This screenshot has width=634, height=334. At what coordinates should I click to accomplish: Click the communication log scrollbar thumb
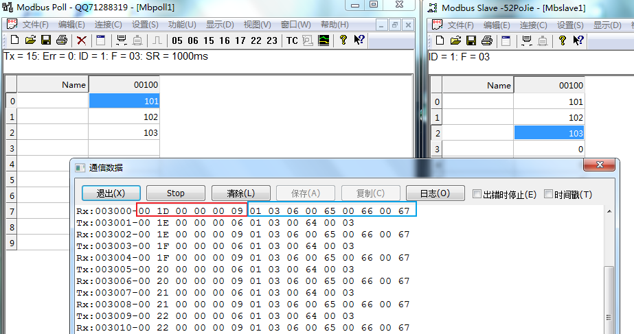click(609, 300)
